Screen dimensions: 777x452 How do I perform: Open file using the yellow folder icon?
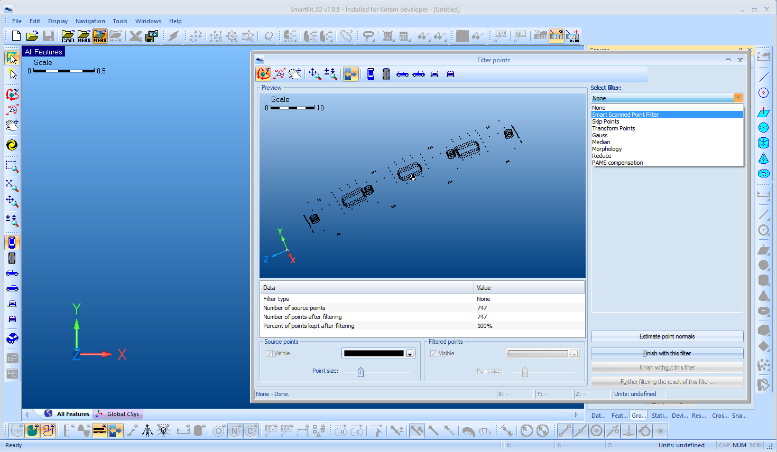[x=32, y=36]
